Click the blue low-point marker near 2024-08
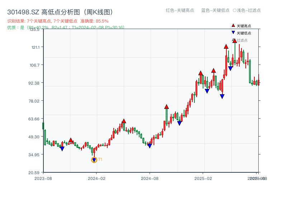This screenshot has width=287, height=215. [x=150, y=145]
